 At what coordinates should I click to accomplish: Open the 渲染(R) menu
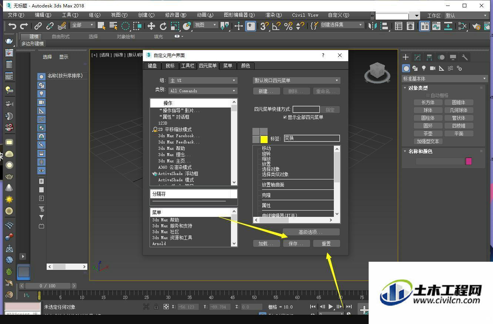coord(274,15)
